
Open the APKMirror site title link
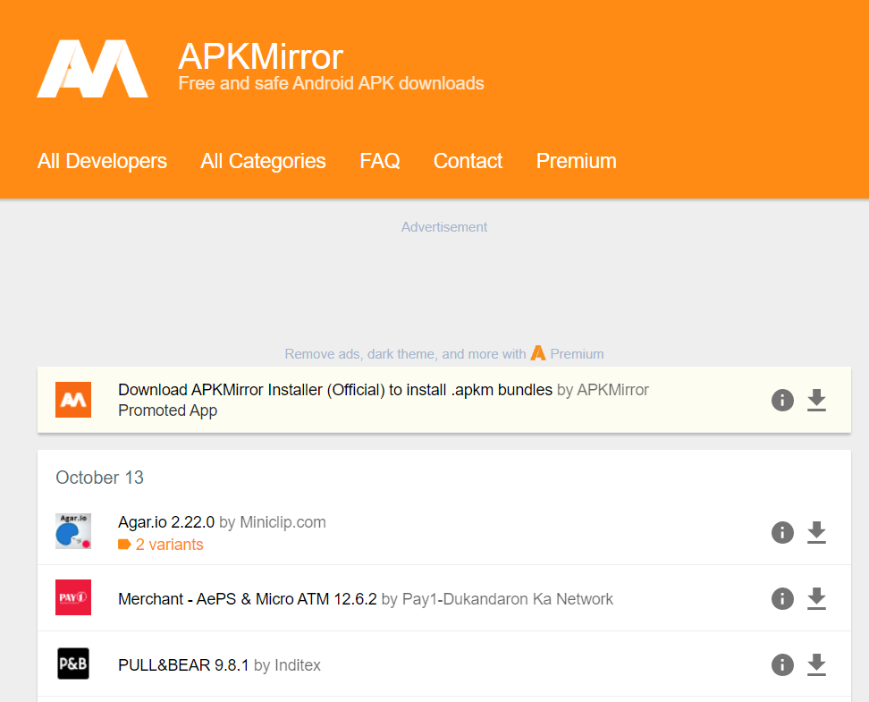click(260, 56)
